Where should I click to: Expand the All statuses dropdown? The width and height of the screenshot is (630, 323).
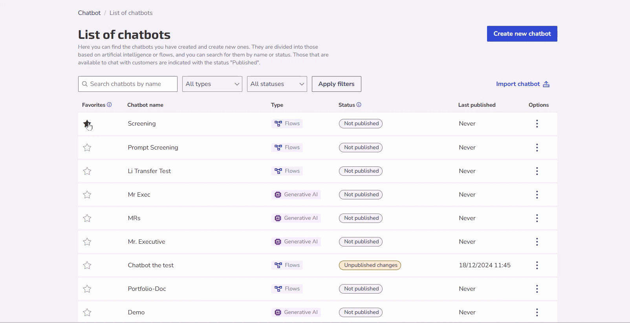click(277, 84)
